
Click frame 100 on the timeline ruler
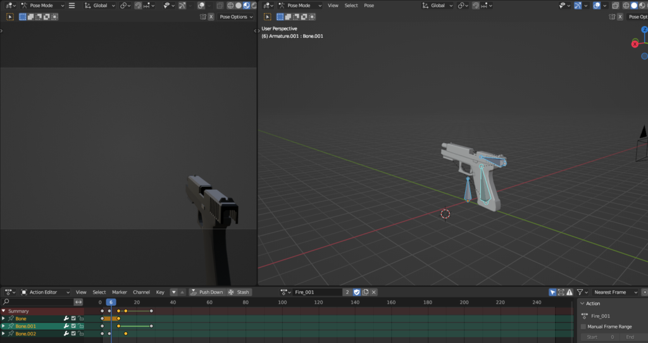(x=282, y=302)
